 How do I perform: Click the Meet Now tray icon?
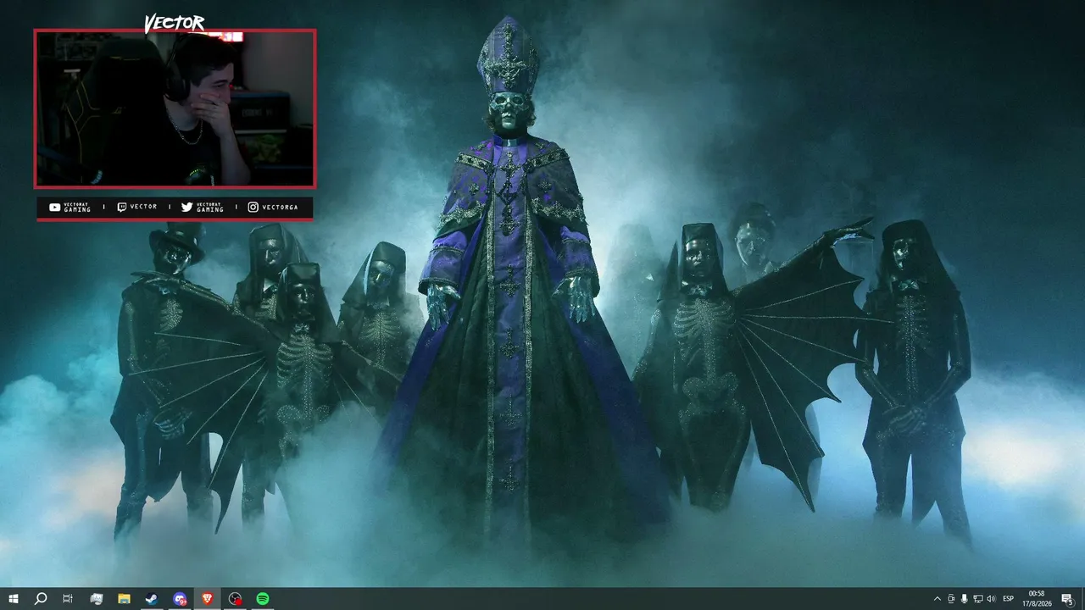click(x=950, y=599)
